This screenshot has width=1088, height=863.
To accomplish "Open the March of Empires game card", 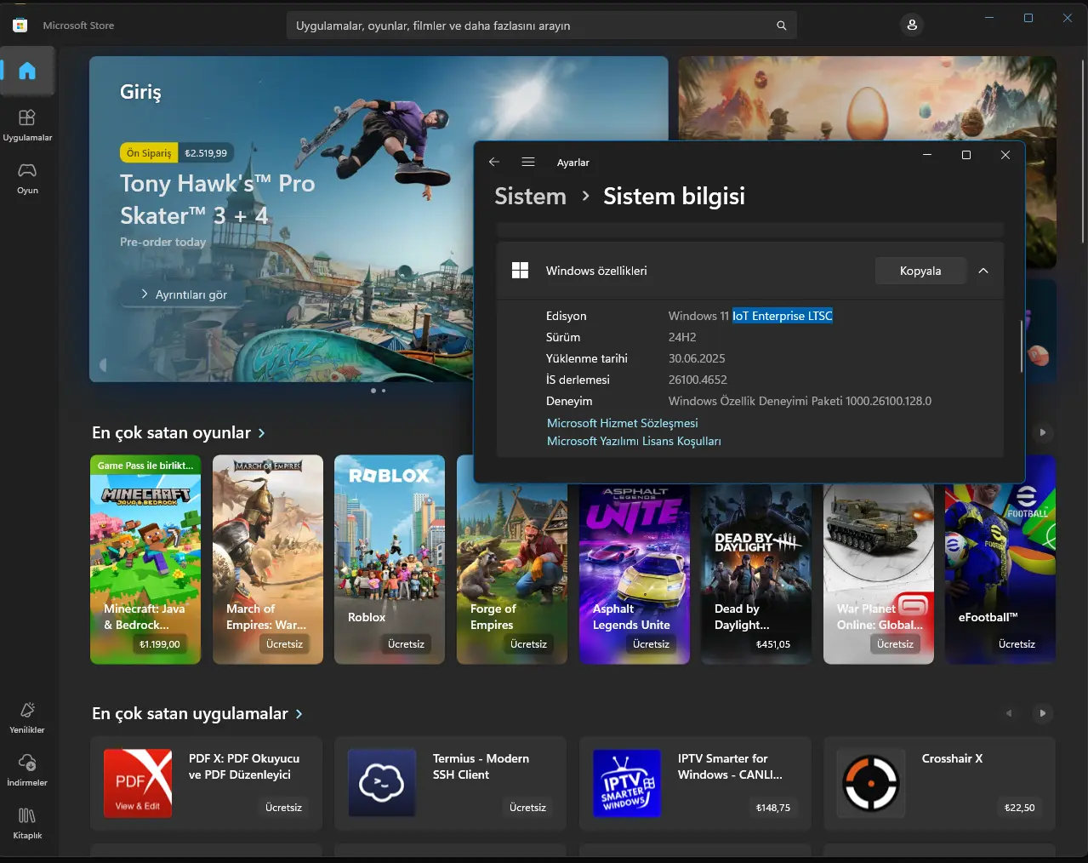I will (x=268, y=559).
